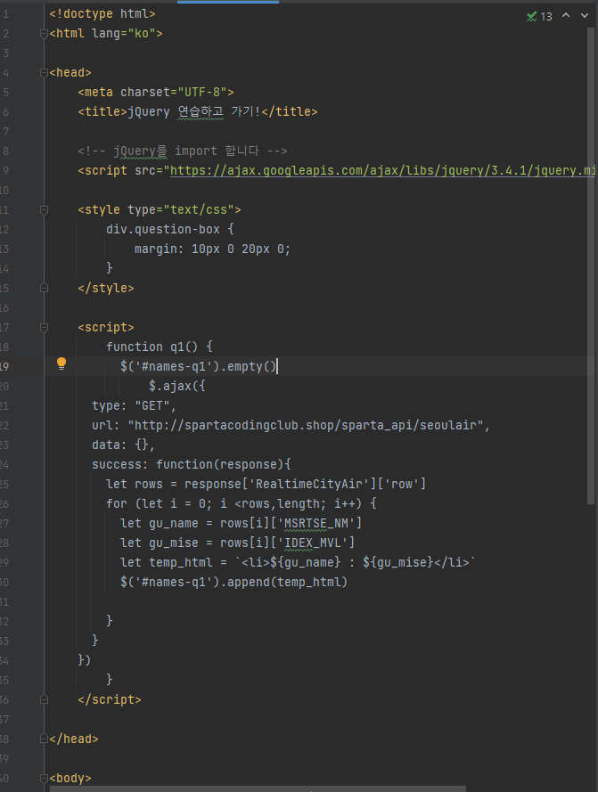This screenshot has width=598, height=792.
Task: Click the '})' closing ajax line
Action: pyautogui.click(x=85, y=660)
